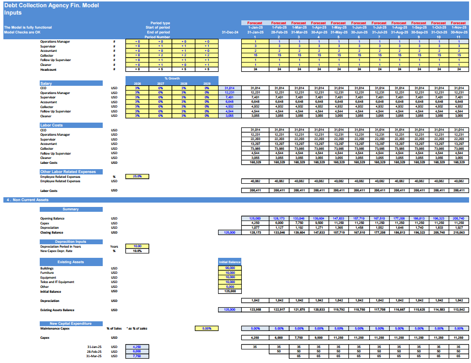Click the Depreciation Inputs header bar
471x363 pixels.
(71, 241)
